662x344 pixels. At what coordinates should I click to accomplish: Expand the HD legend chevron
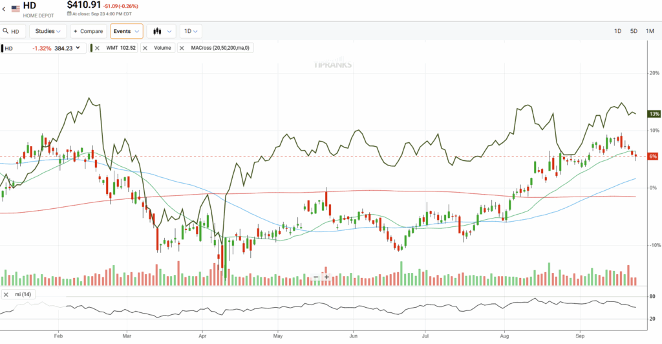78,48
